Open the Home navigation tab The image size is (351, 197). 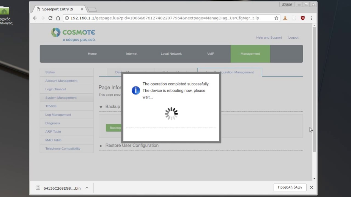click(92, 54)
